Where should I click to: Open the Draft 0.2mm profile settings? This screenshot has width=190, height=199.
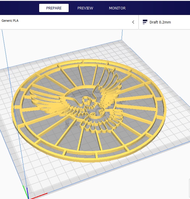160,22
